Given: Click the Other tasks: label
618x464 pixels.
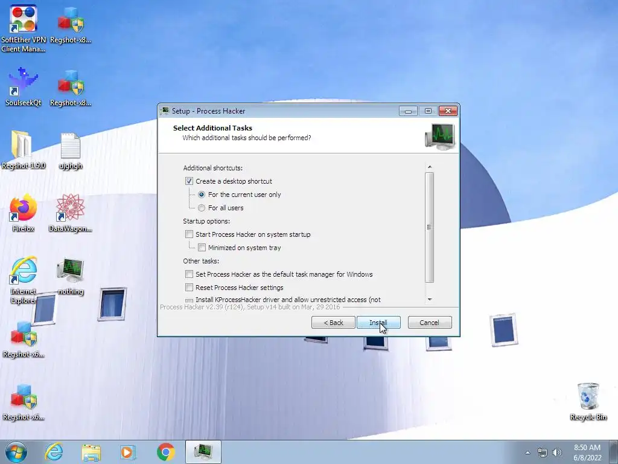Looking at the screenshot, I should (201, 261).
